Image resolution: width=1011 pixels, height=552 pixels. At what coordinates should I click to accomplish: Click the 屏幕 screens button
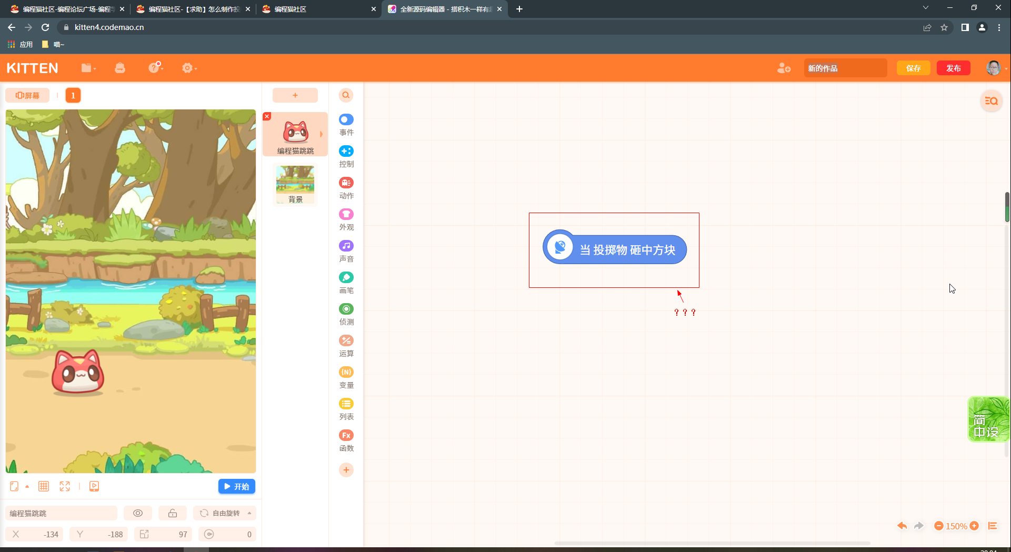coord(27,95)
